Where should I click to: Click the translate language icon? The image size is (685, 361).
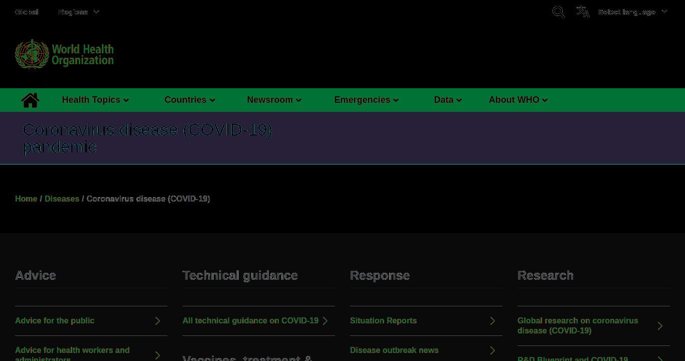pos(583,12)
